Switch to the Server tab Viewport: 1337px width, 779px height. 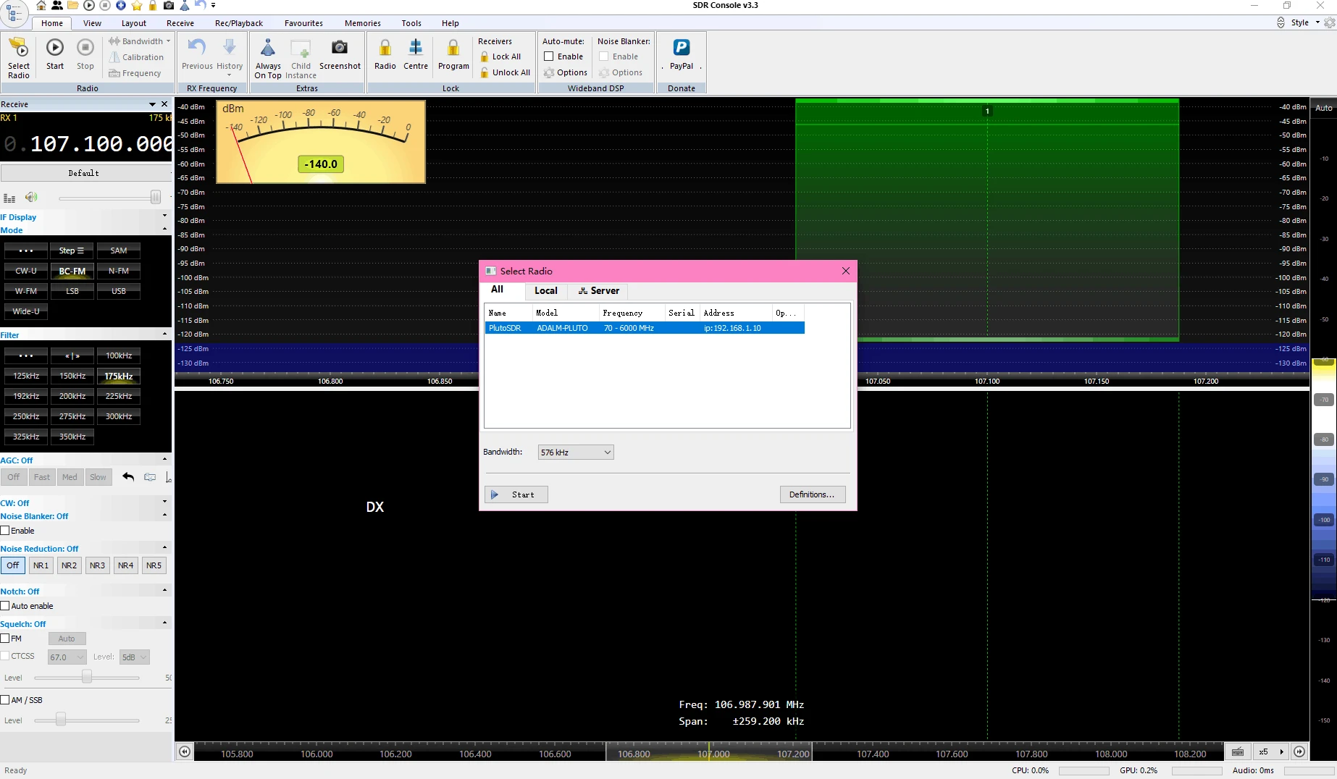pos(598,291)
